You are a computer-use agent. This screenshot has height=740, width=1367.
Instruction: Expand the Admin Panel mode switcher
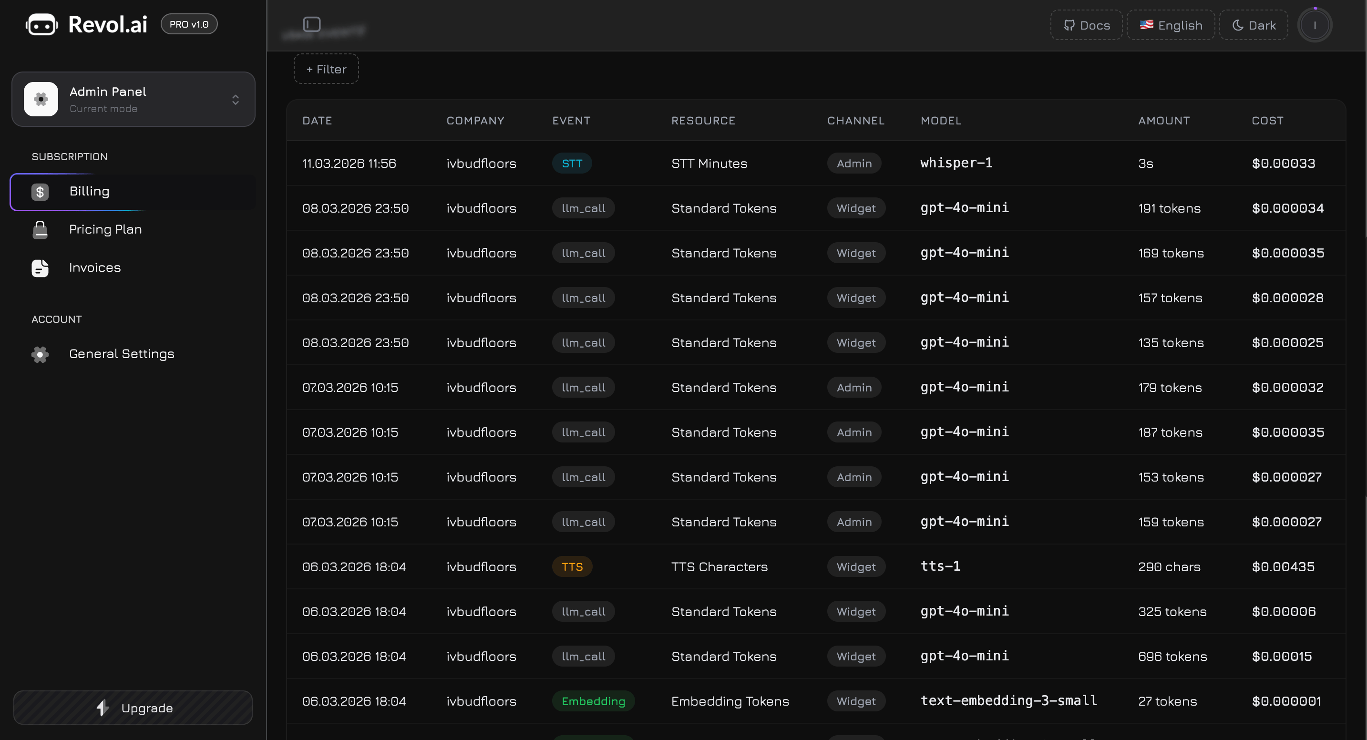tap(133, 99)
